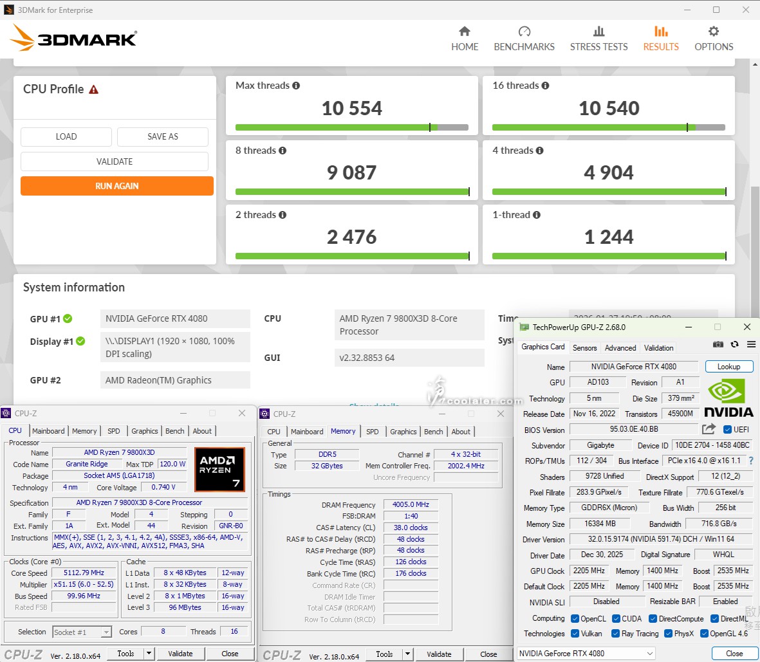The height and width of the screenshot is (662, 760).
Task: Click GPU-Z refresh icon
Action: 734,345
